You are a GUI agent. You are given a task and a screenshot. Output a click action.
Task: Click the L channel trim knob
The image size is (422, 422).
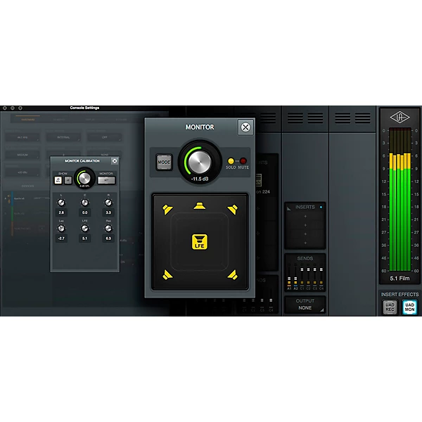(x=61, y=203)
